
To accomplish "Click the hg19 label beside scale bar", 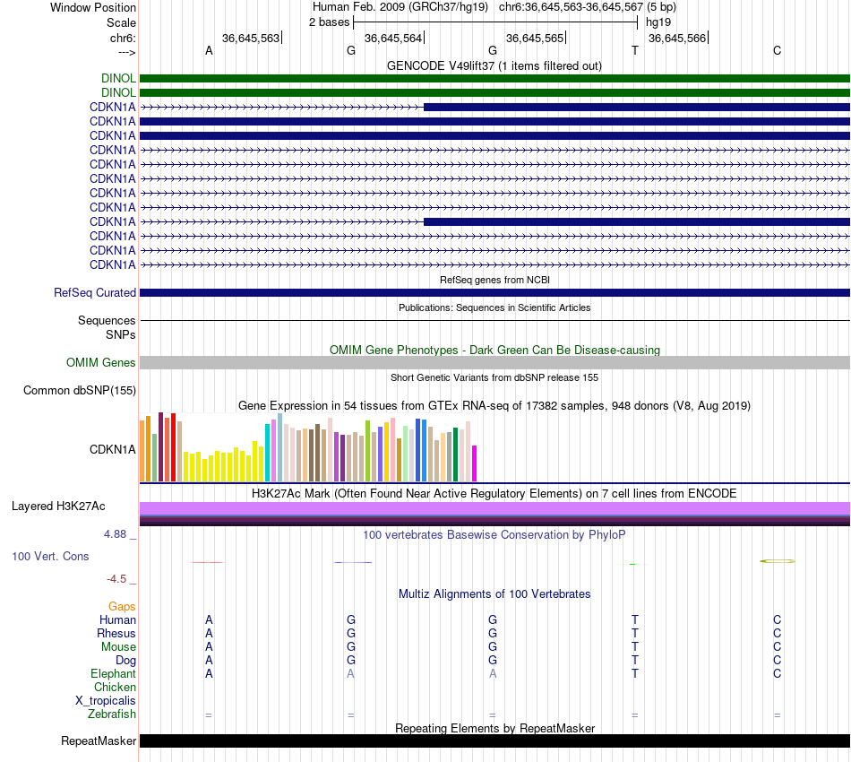I will coord(658,22).
